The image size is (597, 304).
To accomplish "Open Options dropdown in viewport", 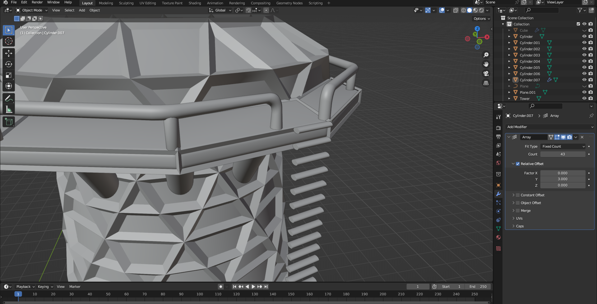I will [x=482, y=19].
